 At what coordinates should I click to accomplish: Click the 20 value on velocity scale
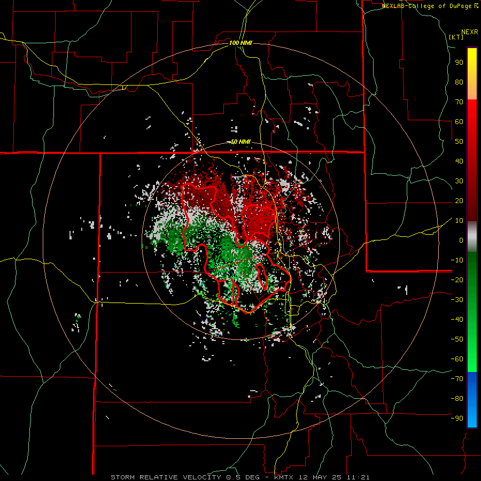[x=459, y=201]
